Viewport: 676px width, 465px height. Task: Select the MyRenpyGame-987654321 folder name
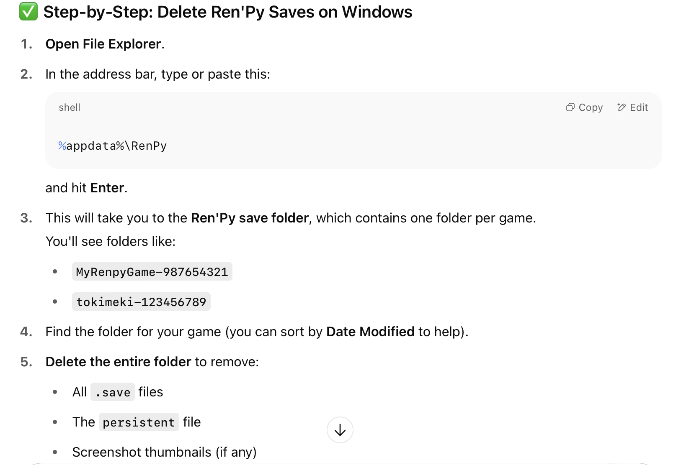tap(152, 272)
